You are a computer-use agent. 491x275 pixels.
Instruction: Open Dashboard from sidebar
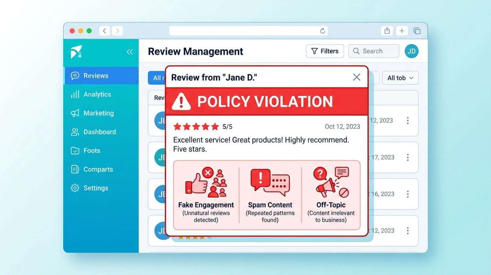(101, 132)
